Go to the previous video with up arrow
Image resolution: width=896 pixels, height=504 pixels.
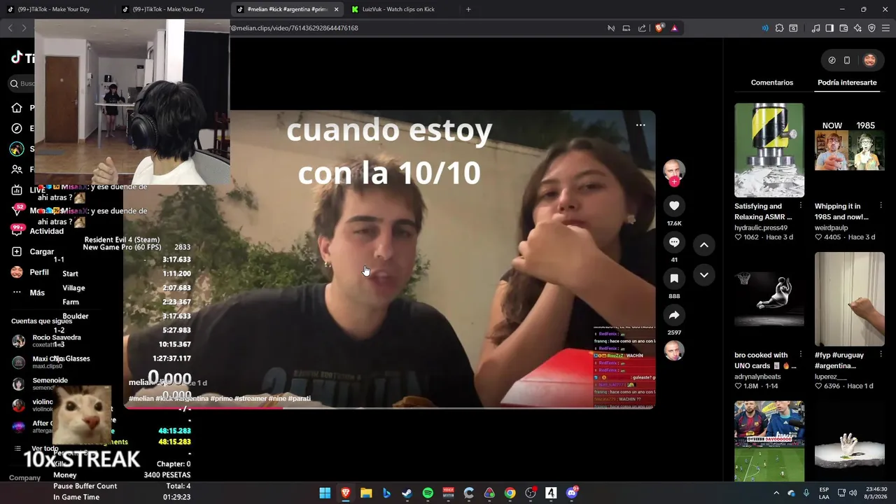[704, 245]
